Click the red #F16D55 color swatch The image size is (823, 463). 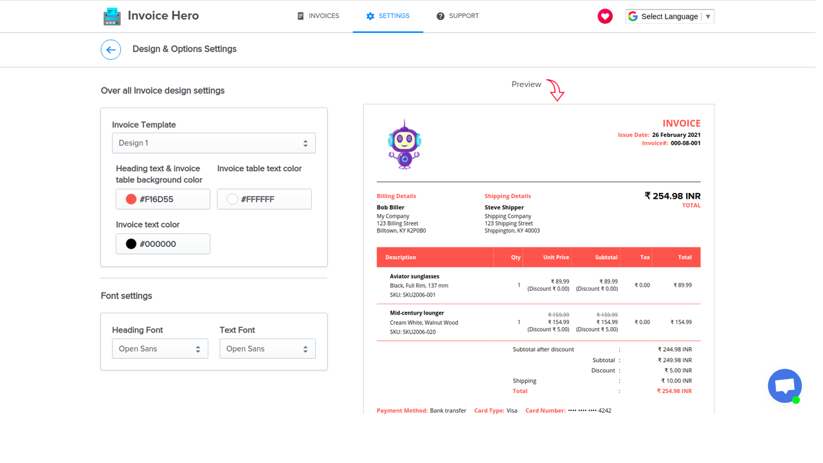coord(131,199)
